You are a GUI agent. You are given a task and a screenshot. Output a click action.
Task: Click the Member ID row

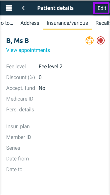click(x=55, y=137)
